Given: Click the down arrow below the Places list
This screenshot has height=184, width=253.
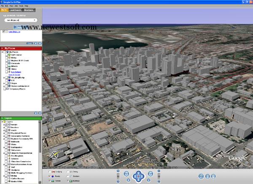Looking at the screenshot, I should coord(40,113).
